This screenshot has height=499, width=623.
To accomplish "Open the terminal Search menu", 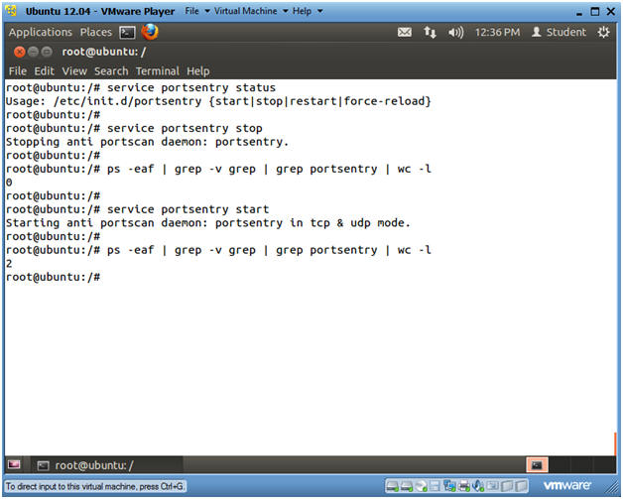I will tap(111, 71).
